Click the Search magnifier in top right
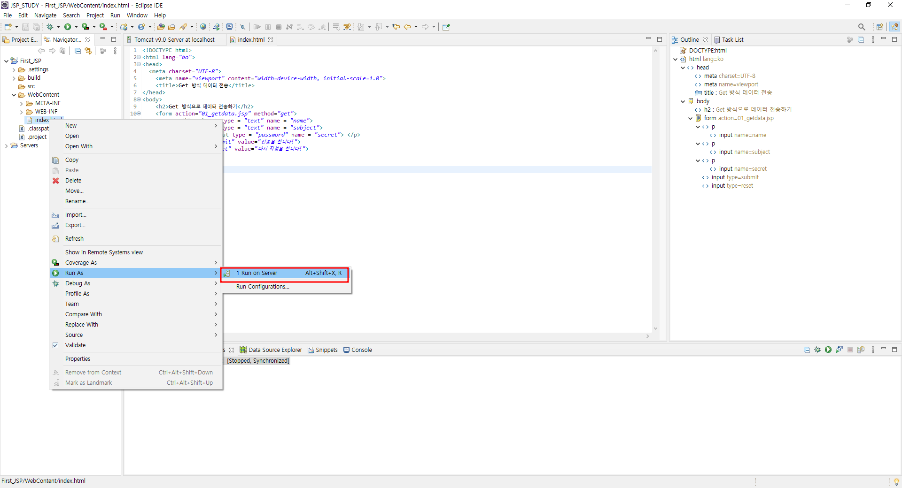The width and height of the screenshot is (902, 488). [x=861, y=27]
